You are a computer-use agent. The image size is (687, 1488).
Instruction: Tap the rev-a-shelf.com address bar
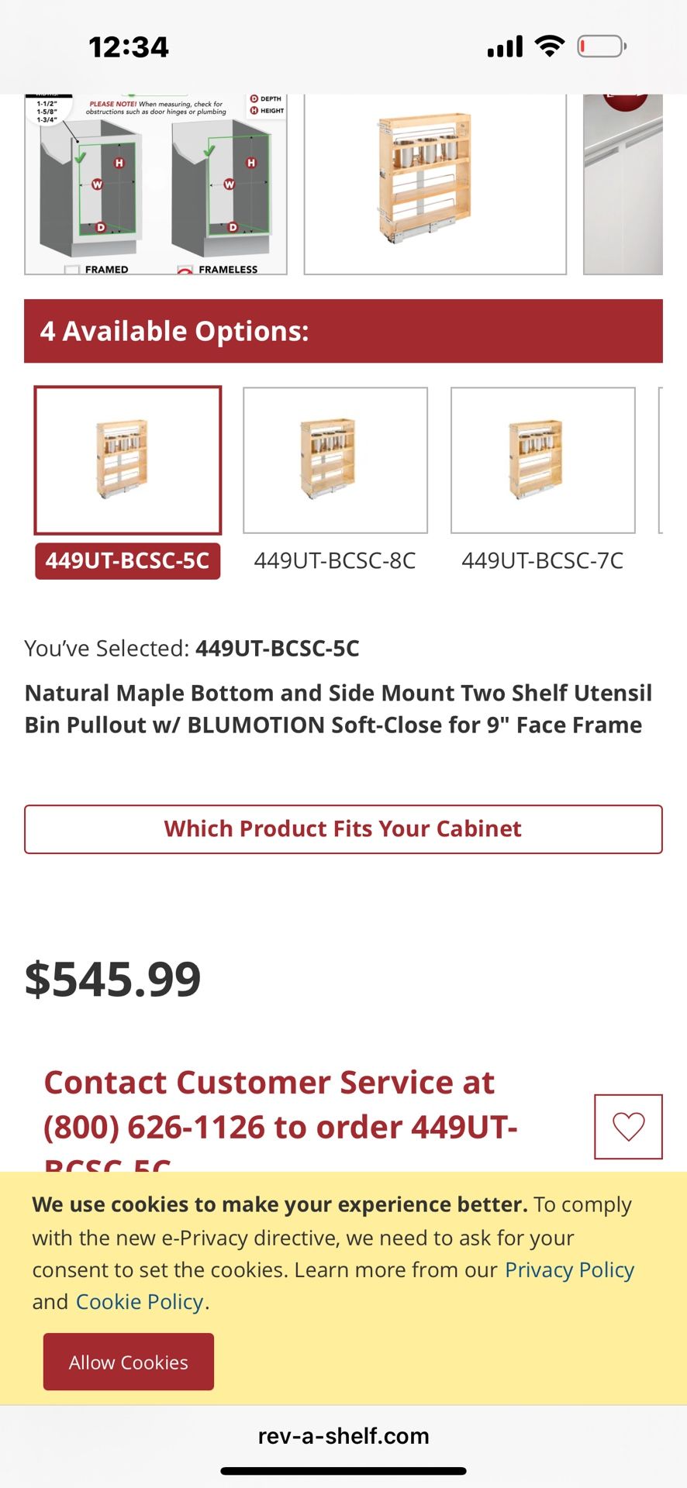[343, 1436]
